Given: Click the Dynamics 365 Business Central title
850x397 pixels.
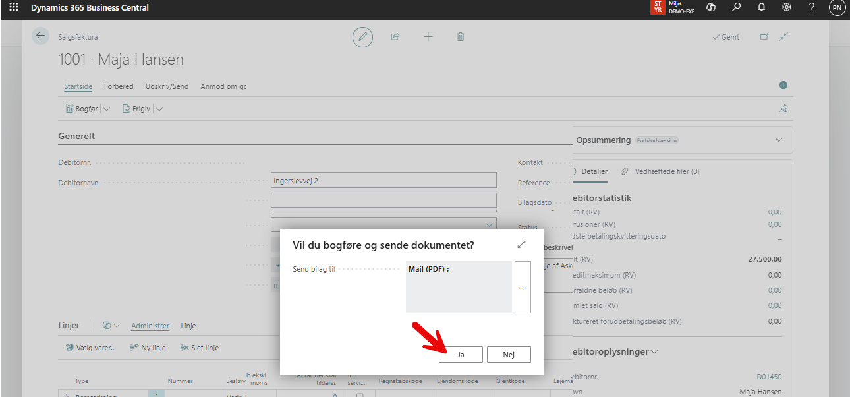Looking at the screenshot, I should tap(90, 7).
